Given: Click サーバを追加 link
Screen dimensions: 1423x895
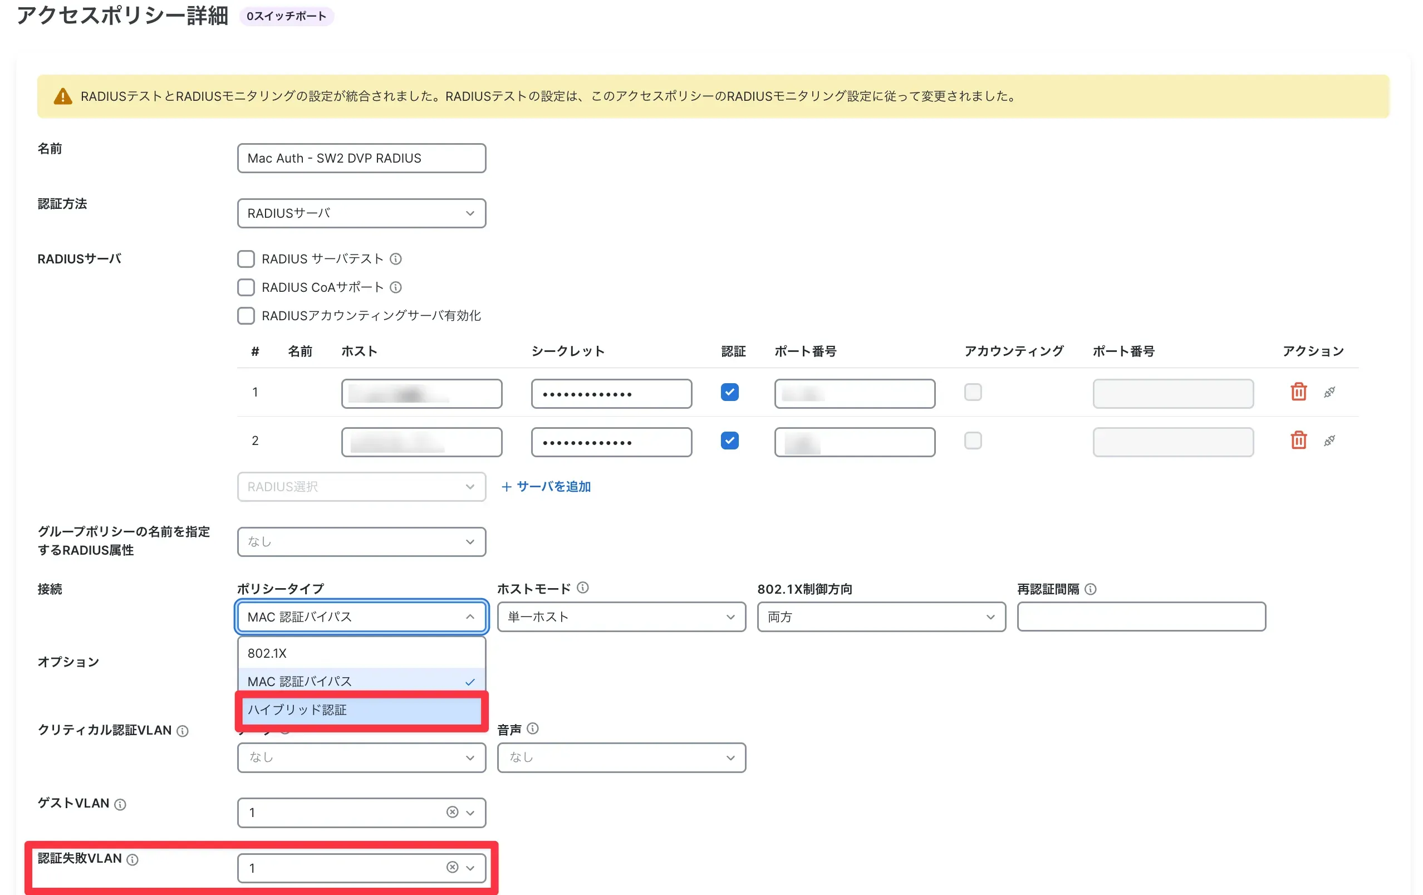Looking at the screenshot, I should point(546,487).
